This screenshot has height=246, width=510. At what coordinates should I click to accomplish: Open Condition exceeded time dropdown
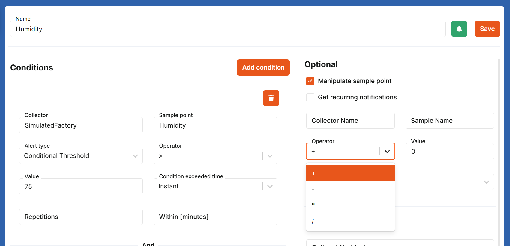tap(215, 186)
